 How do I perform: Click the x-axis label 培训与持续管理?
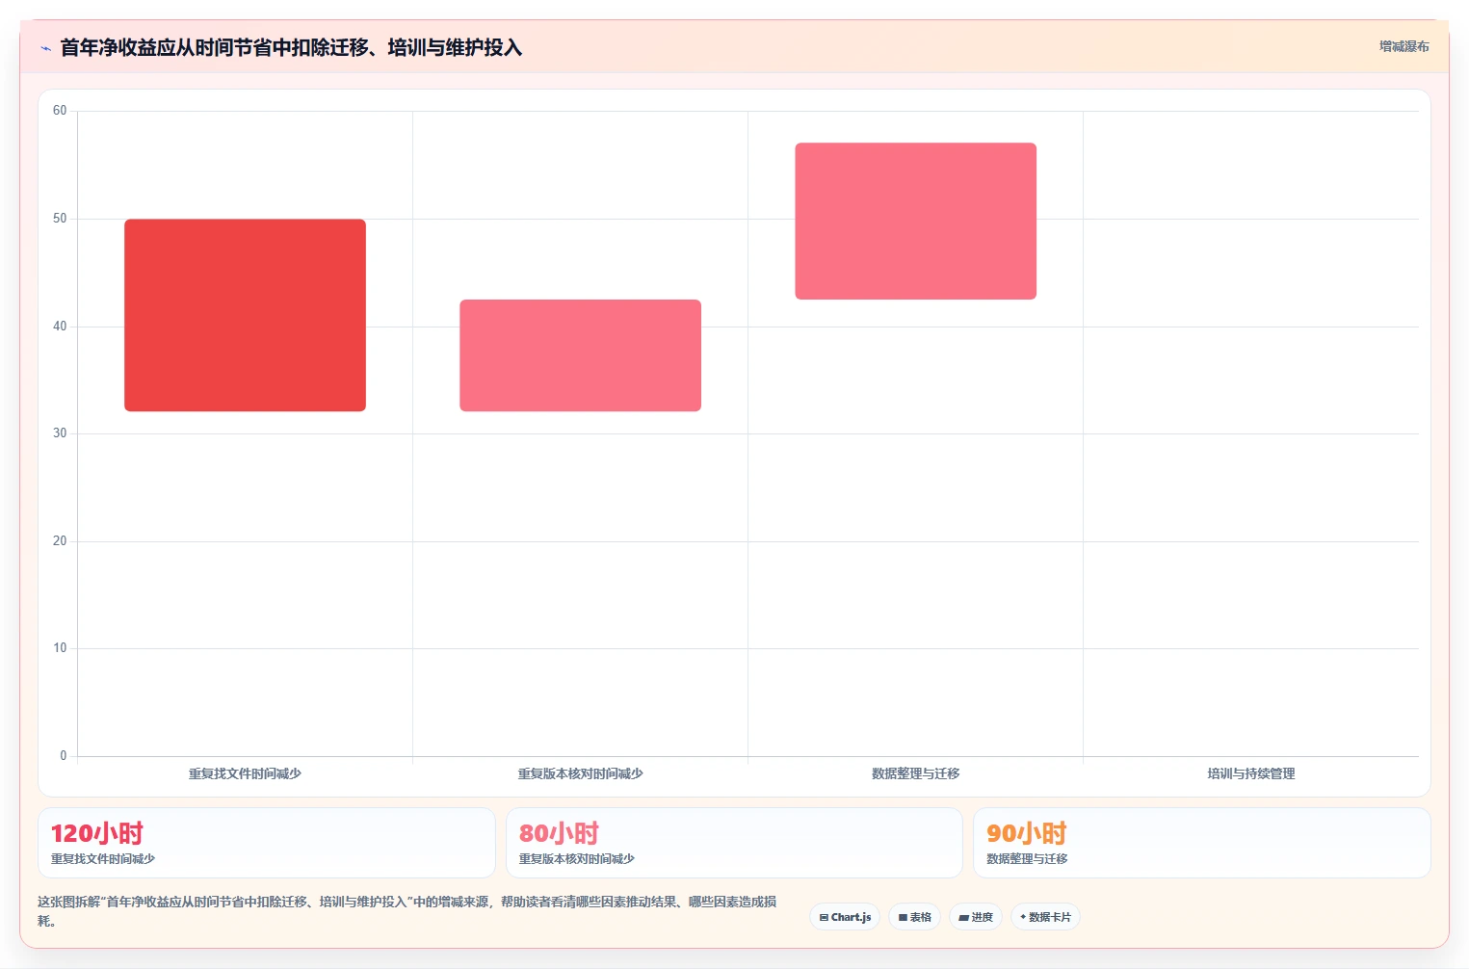pyautogui.click(x=1250, y=773)
